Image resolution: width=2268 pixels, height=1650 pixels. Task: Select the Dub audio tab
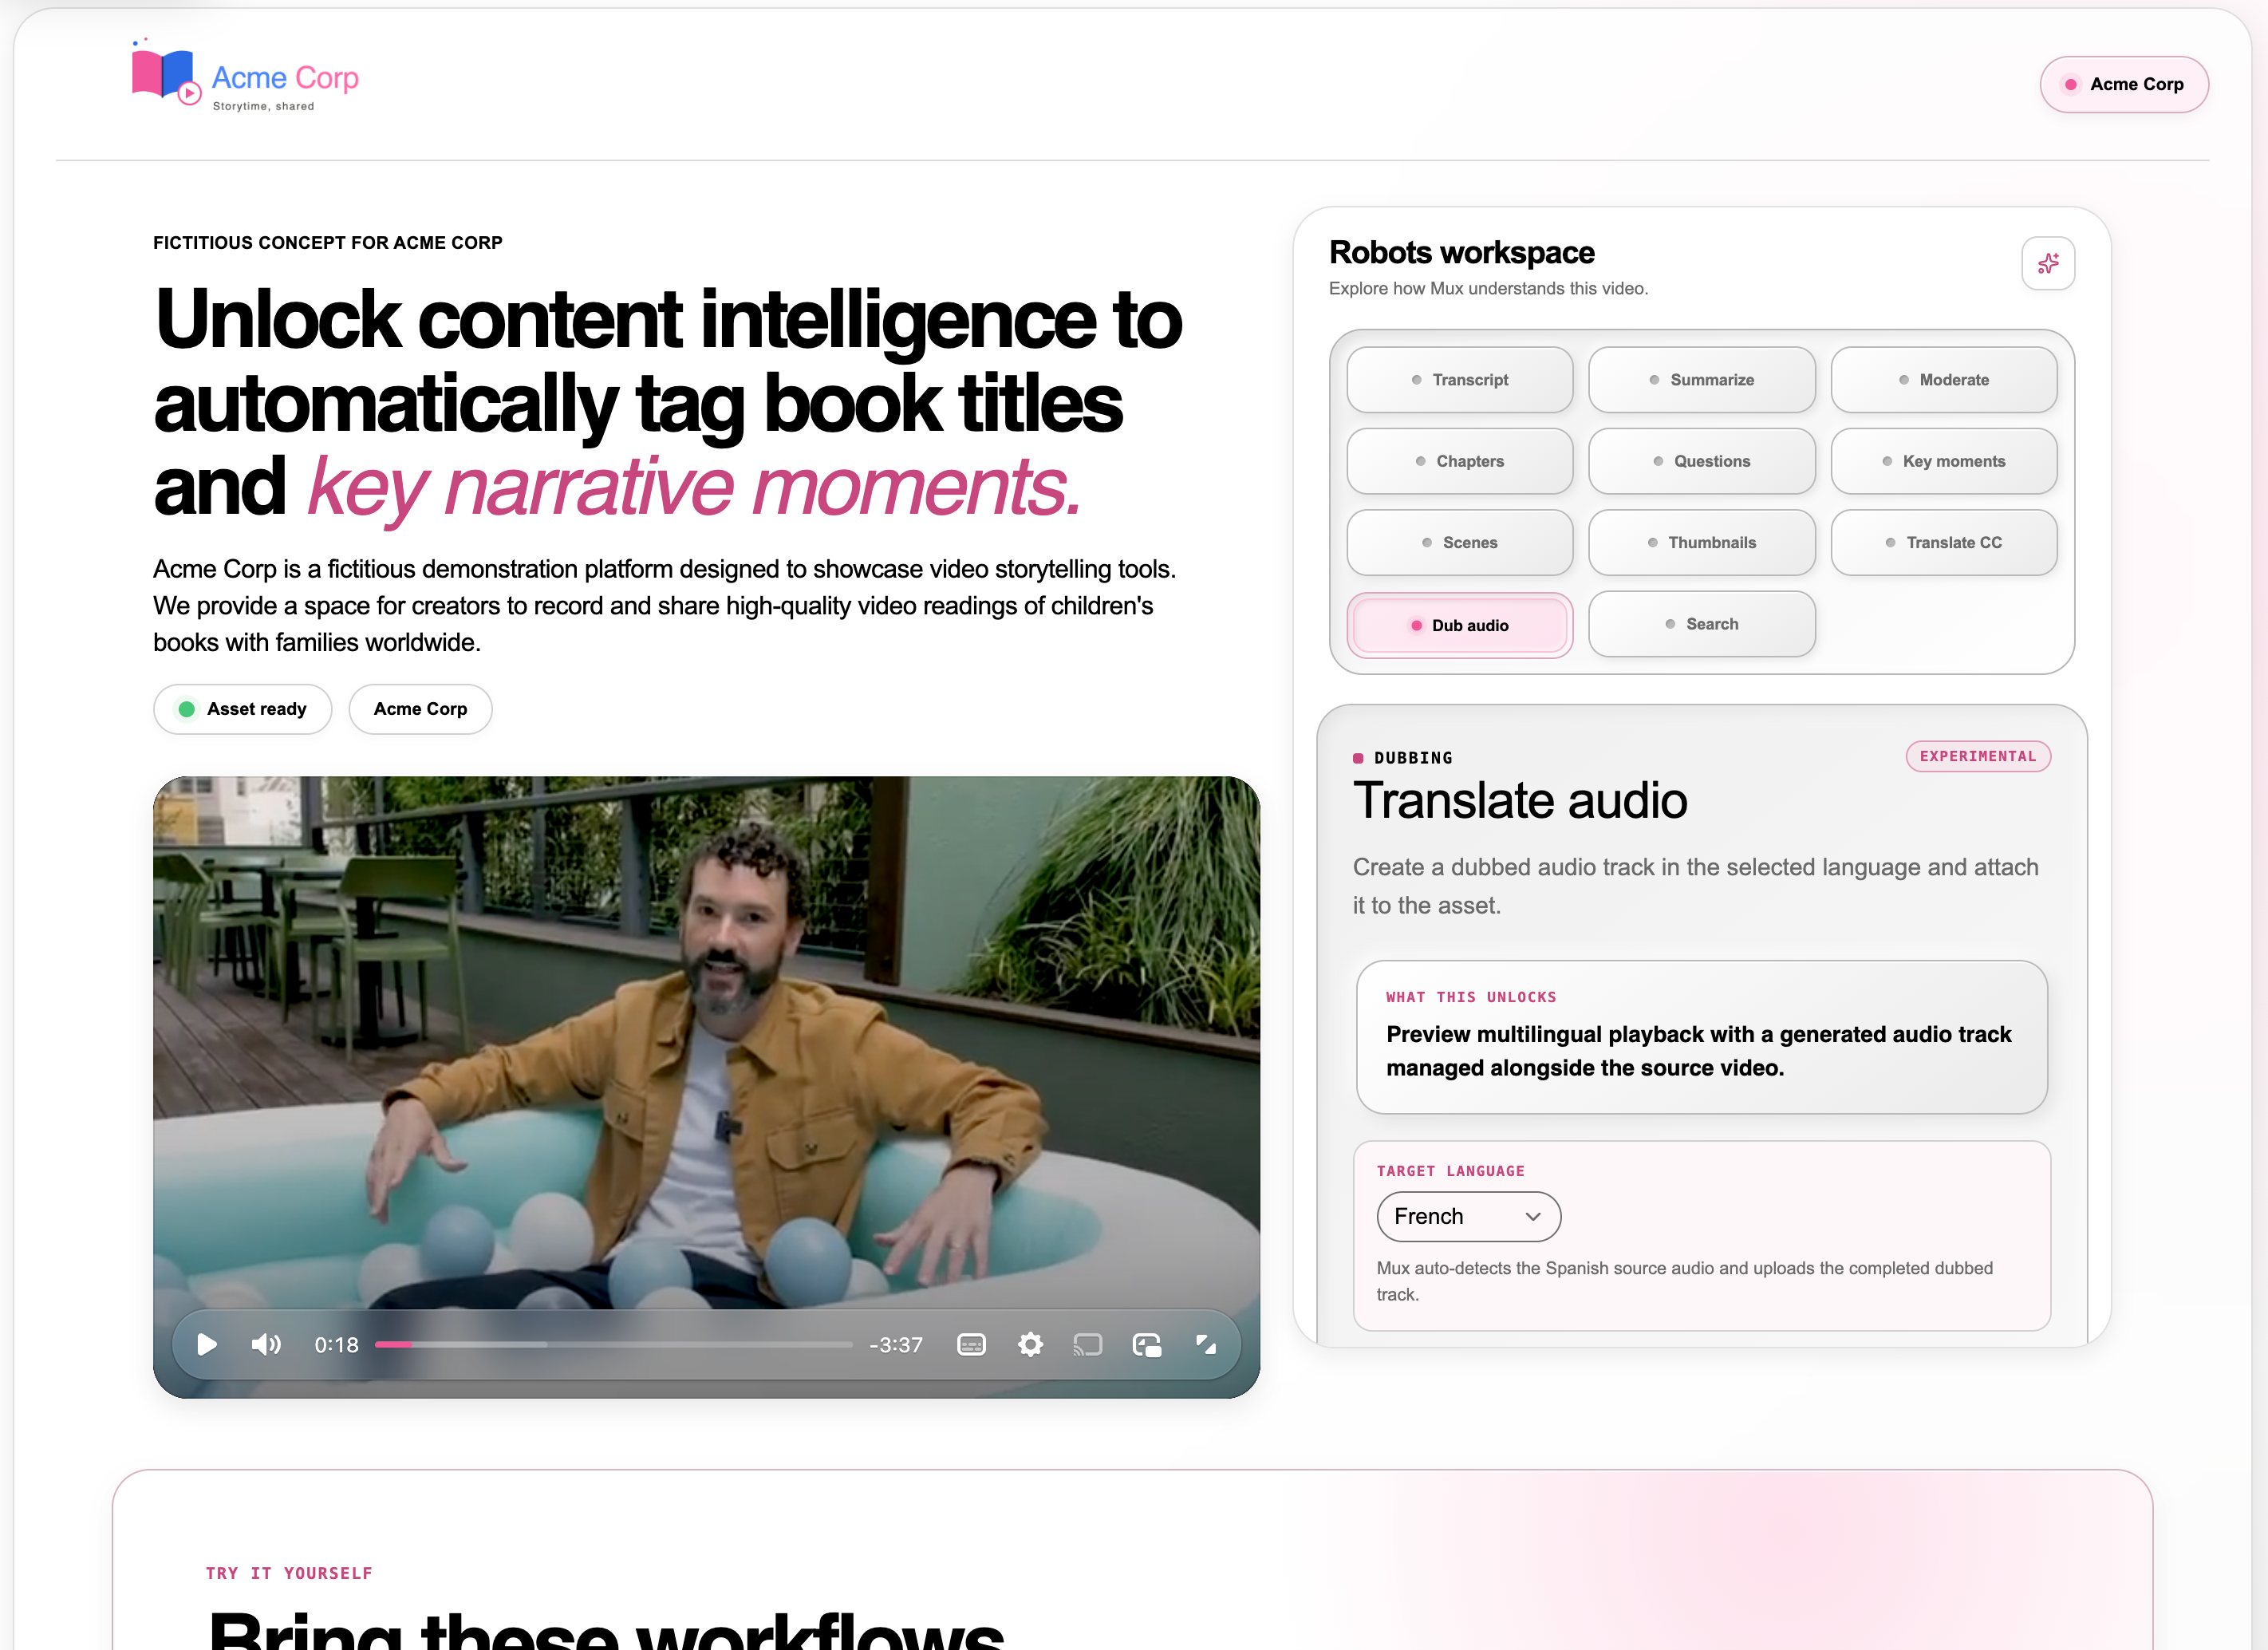tap(1459, 625)
